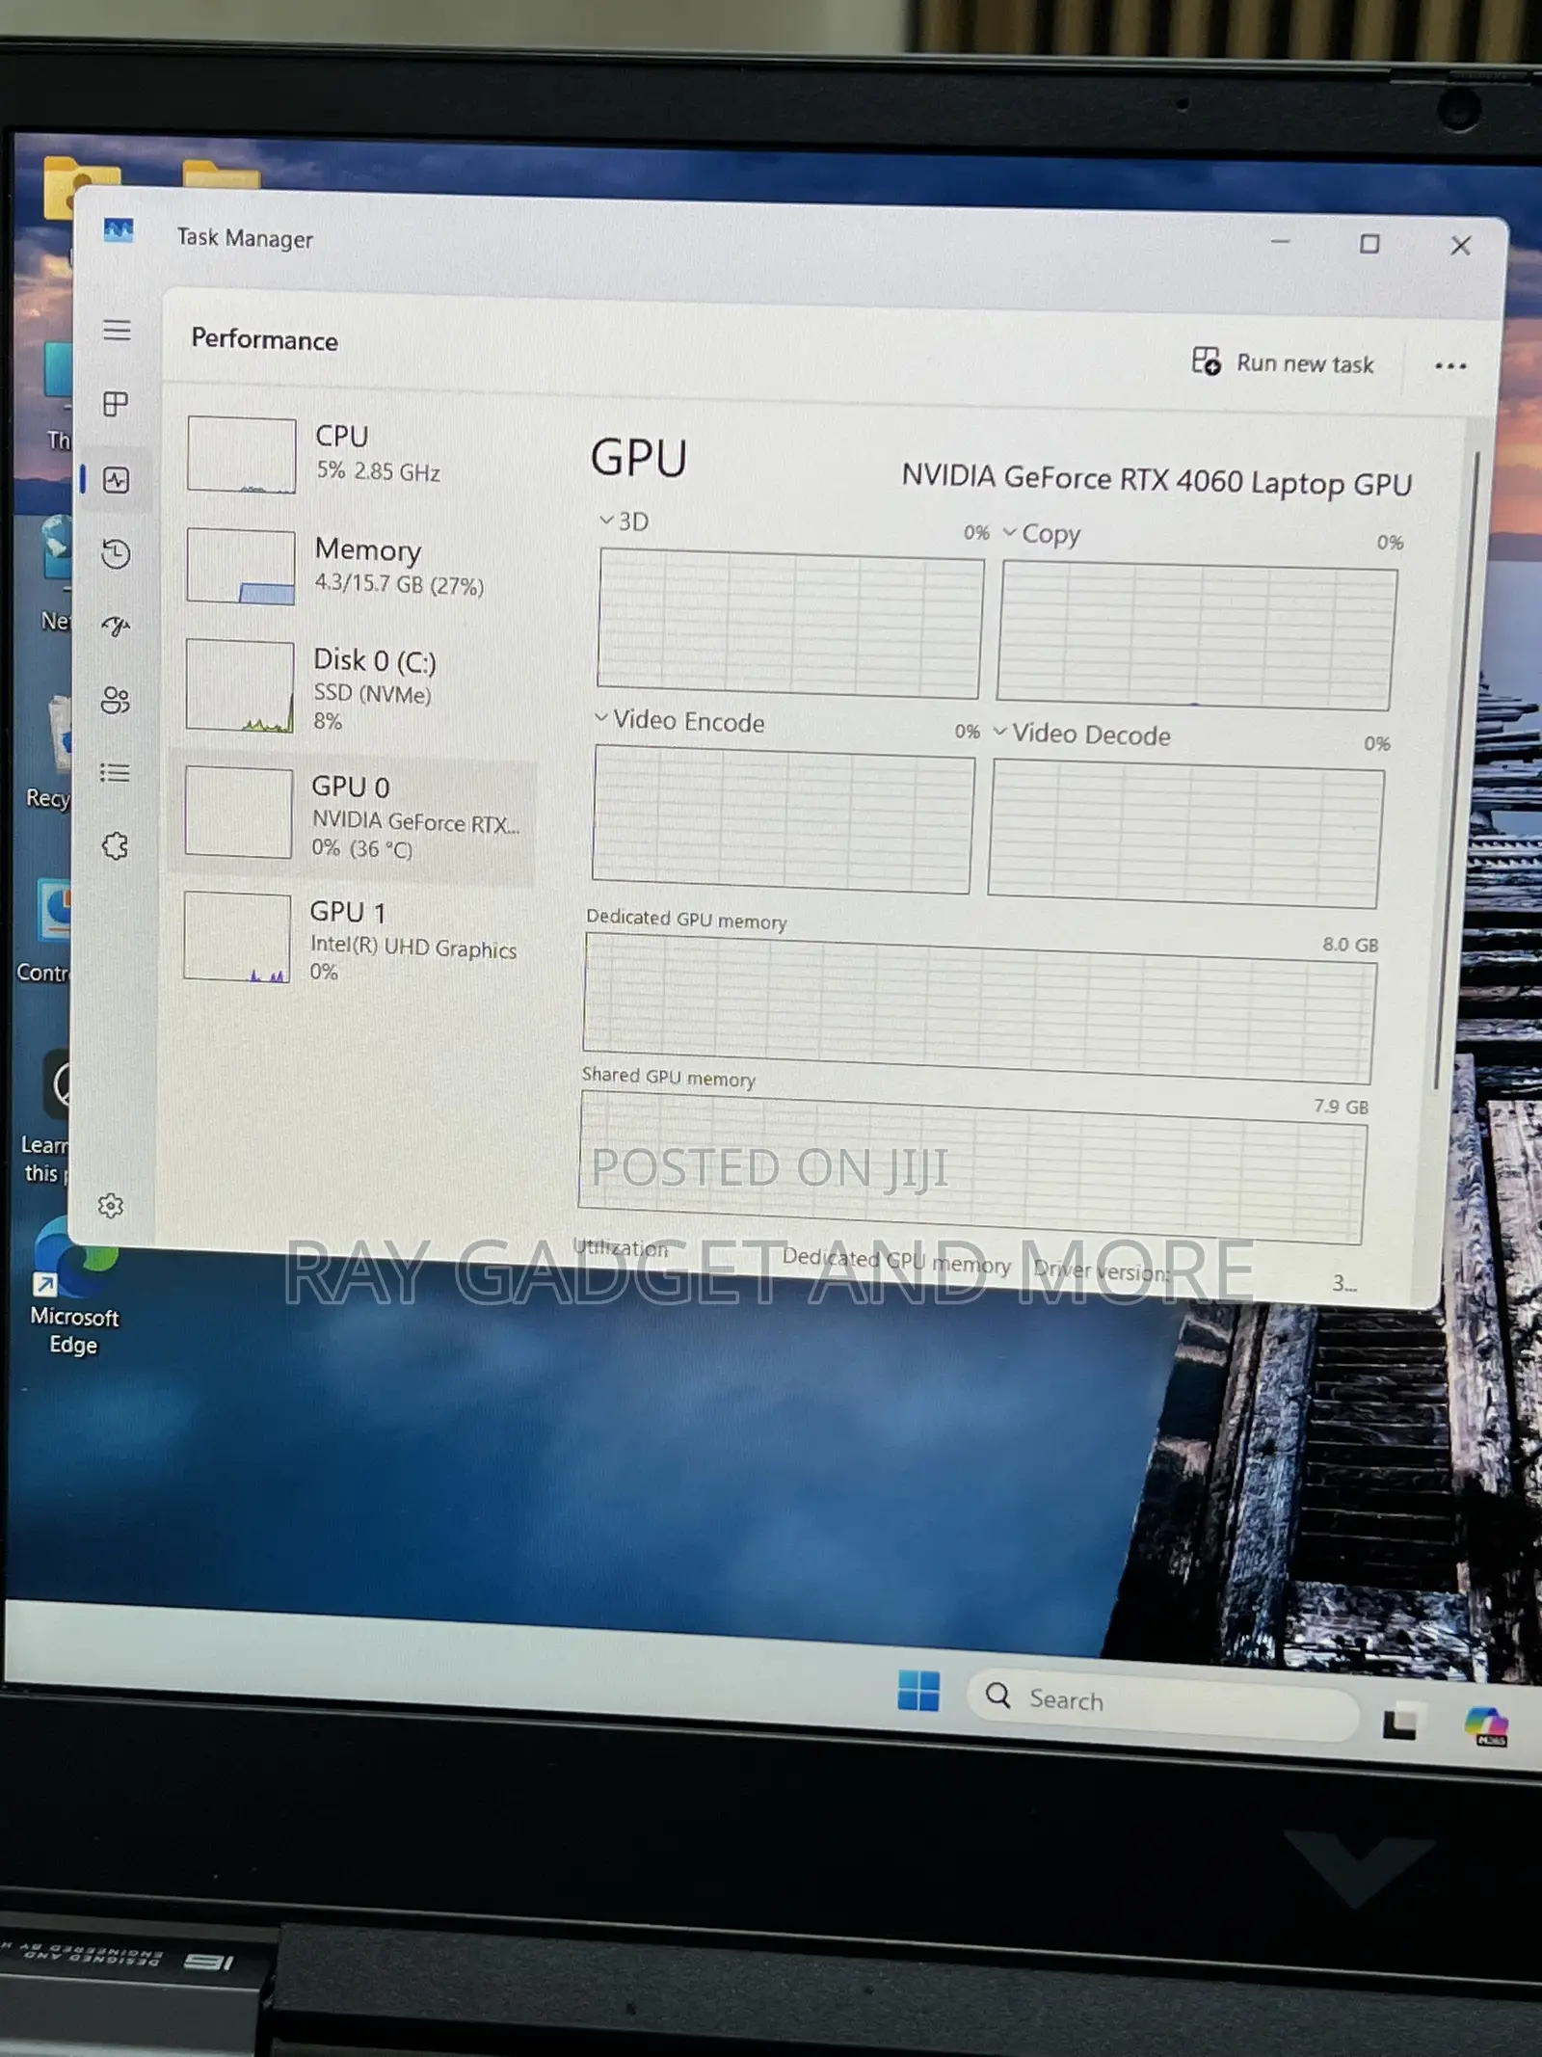1542x2057 pixels.
Task: Select the Performance page icon in sidebar
Action: (116, 480)
